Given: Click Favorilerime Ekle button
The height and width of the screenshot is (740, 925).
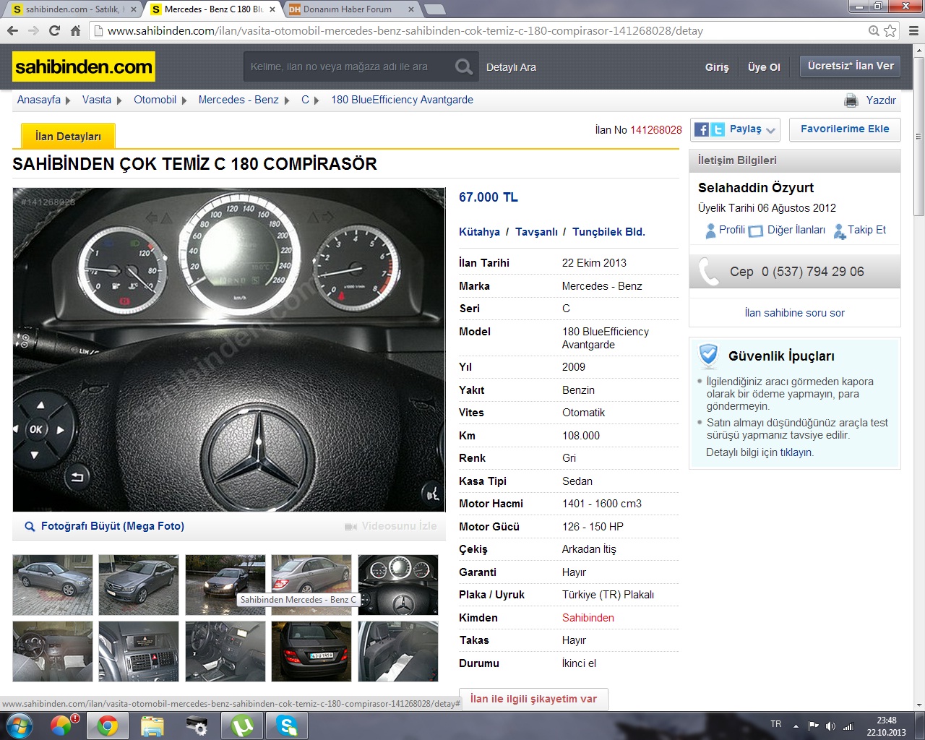Looking at the screenshot, I should tap(845, 129).
